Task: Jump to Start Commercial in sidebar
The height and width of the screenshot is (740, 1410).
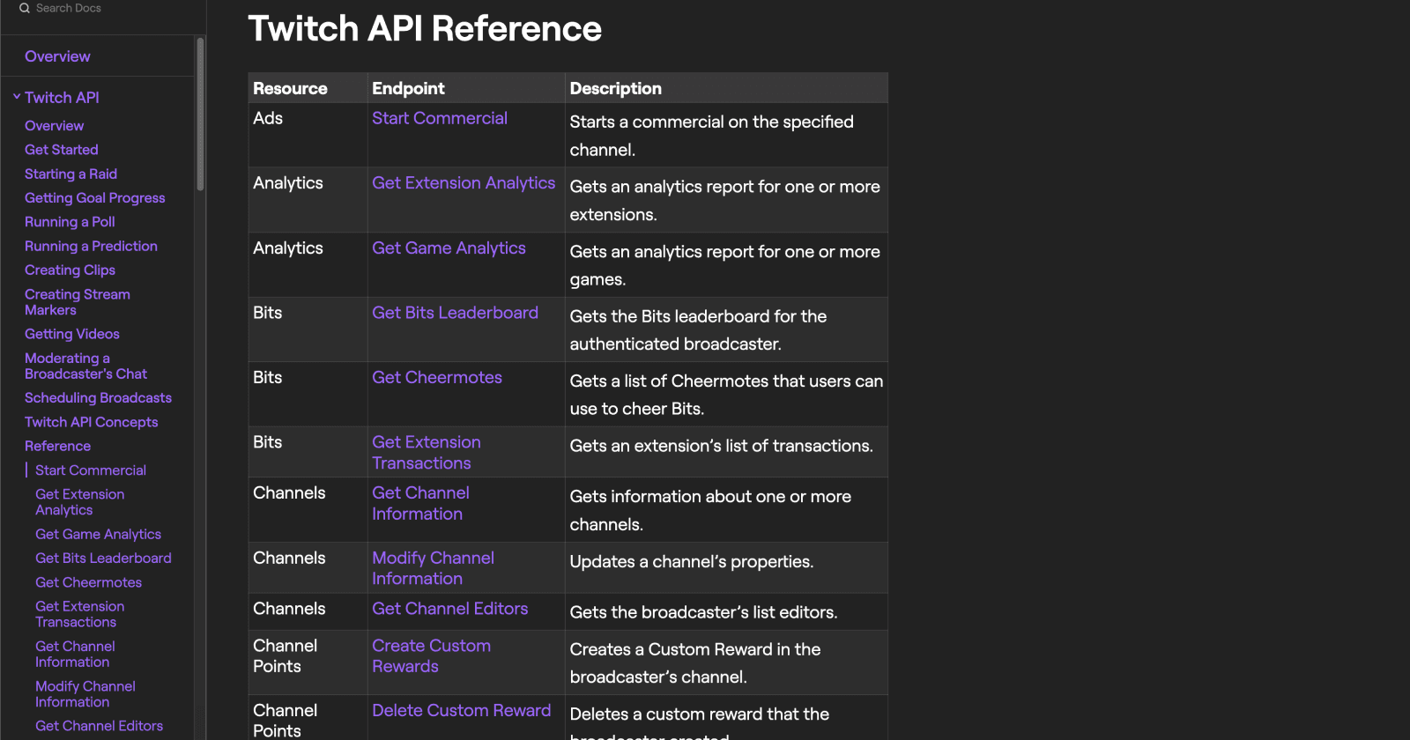Action: click(x=91, y=470)
